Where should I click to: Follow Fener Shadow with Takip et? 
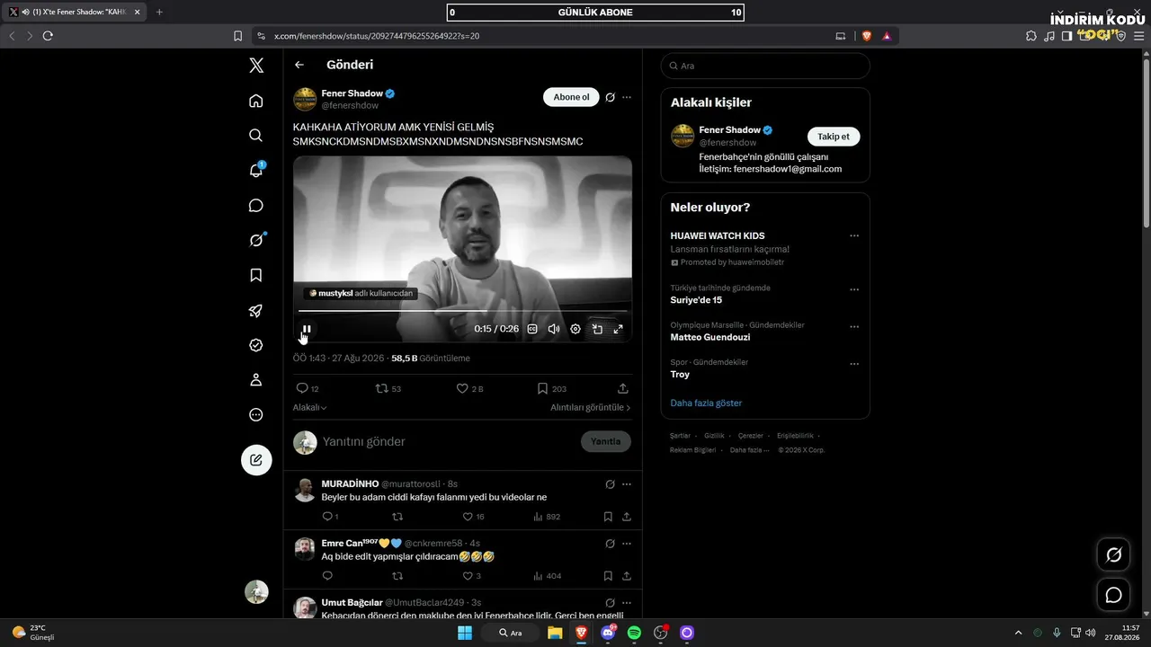(x=834, y=137)
